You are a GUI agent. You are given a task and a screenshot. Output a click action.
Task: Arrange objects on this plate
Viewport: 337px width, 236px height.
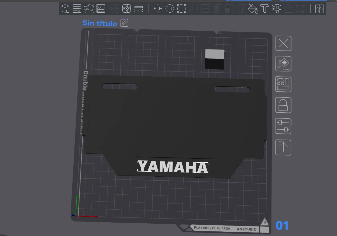pos(283,84)
